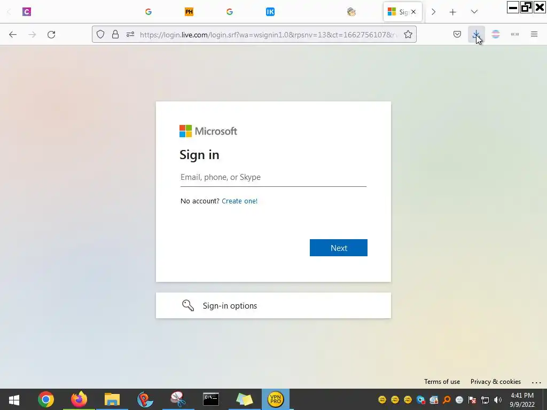Close the Microsoft Sign in tab
Viewport: 547px width, 410px height.
pyautogui.click(x=413, y=12)
